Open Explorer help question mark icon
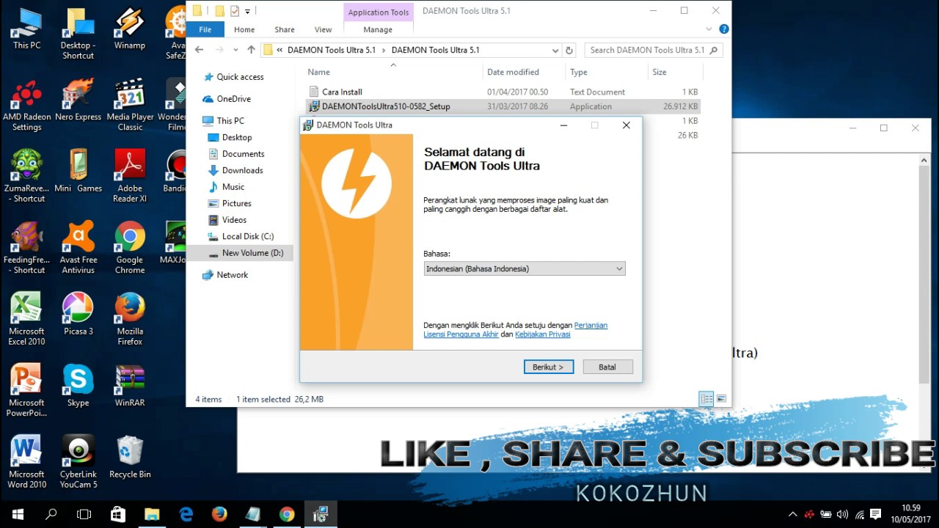Screen dimensions: 939x528 tap(724, 29)
